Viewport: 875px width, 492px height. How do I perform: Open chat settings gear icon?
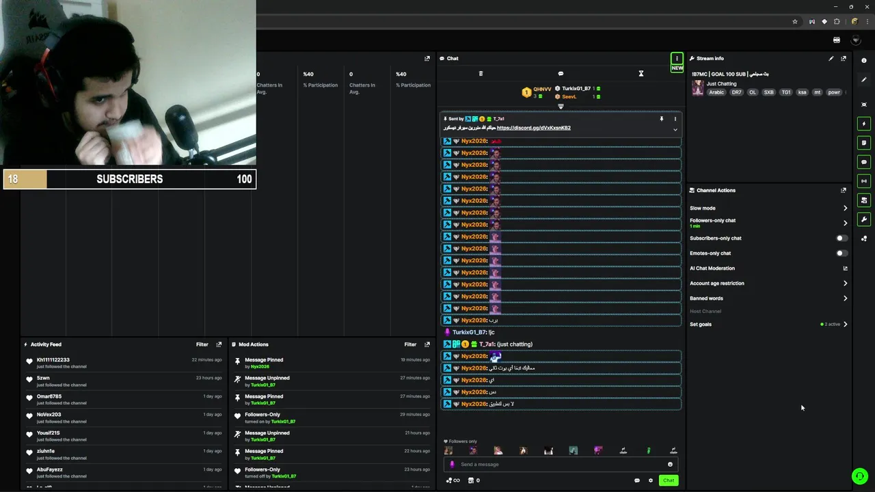pos(651,480)
